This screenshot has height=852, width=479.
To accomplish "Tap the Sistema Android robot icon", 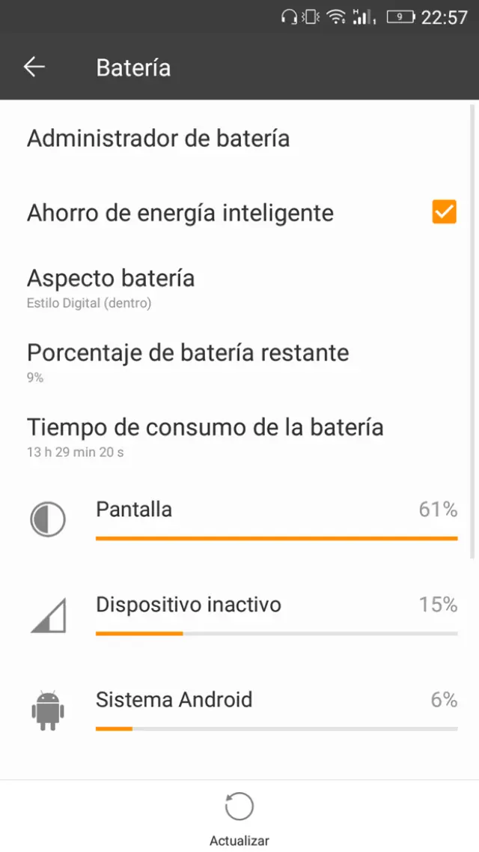I will tap(48, 710).
